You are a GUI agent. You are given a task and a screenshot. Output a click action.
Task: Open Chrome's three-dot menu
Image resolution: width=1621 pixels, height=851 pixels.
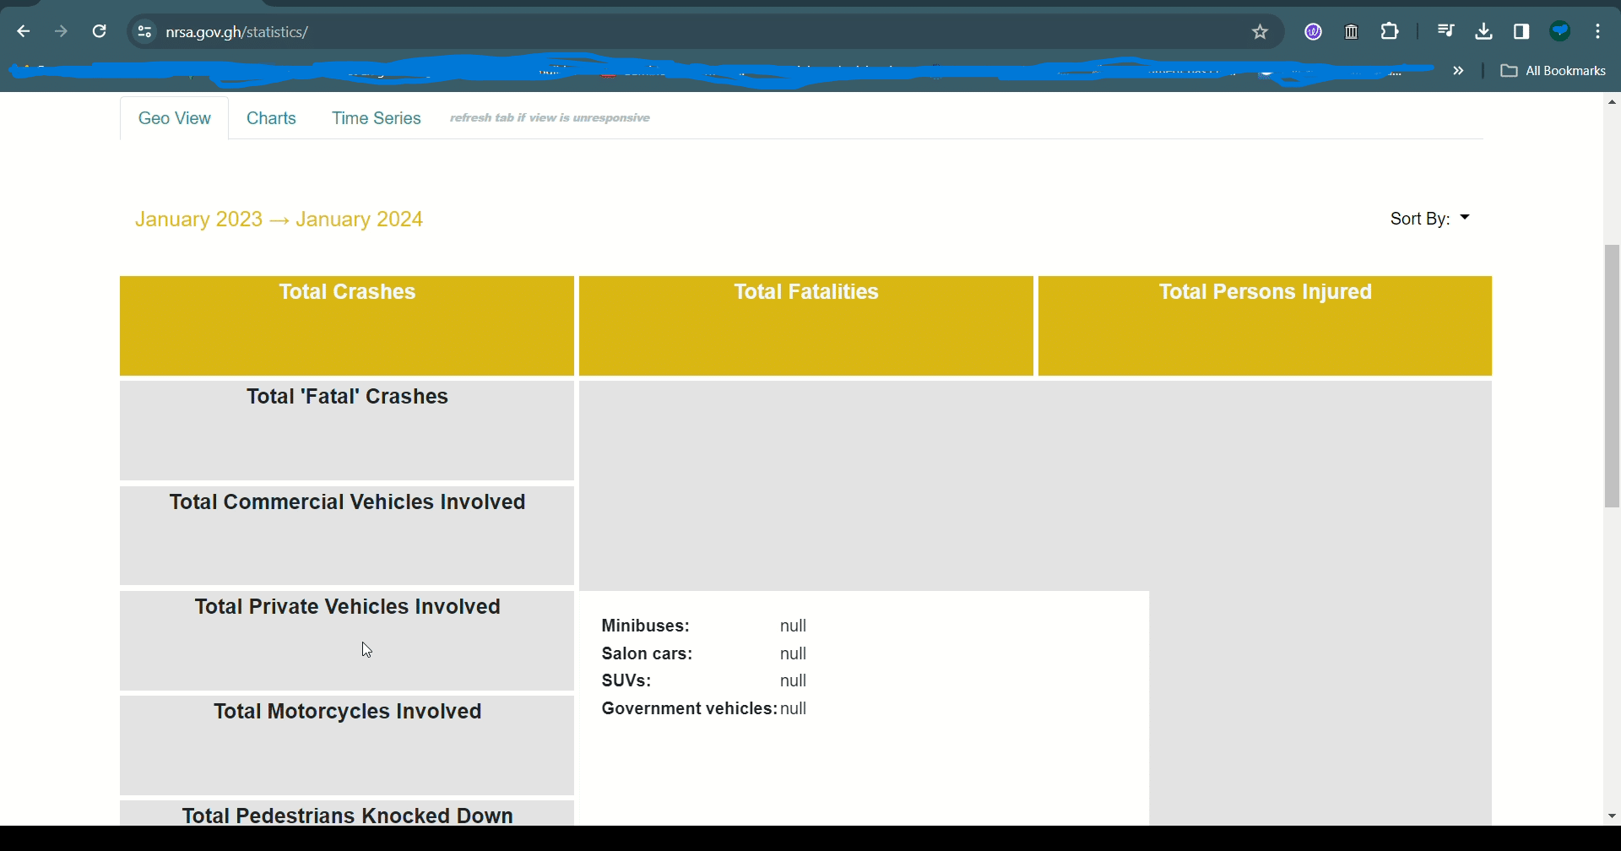point(1598,32)
